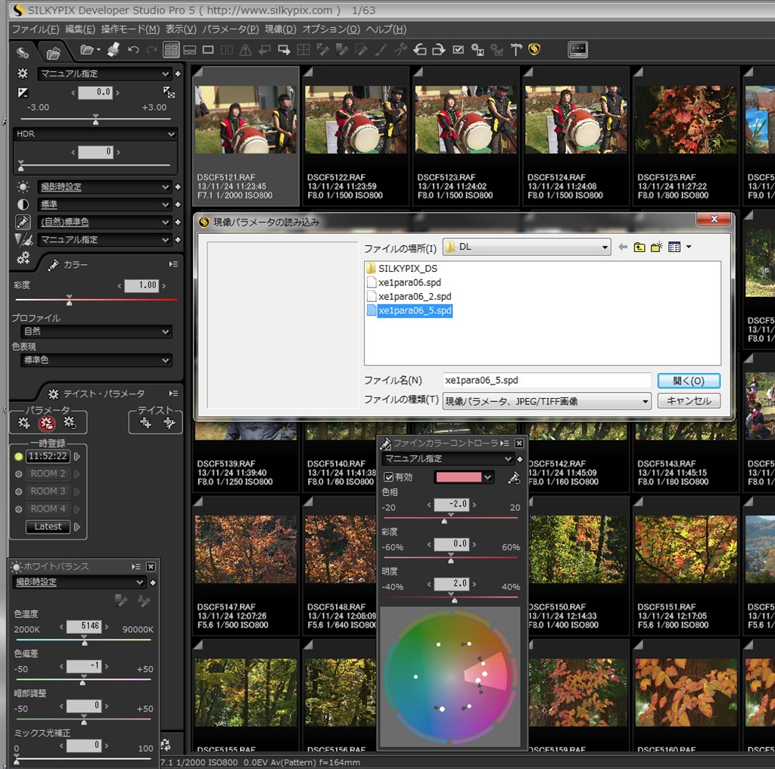The width and height of the screenshot is (775, 769).
Task: Click the create new folder icon in dialog
Action: [x=657, y=248]
